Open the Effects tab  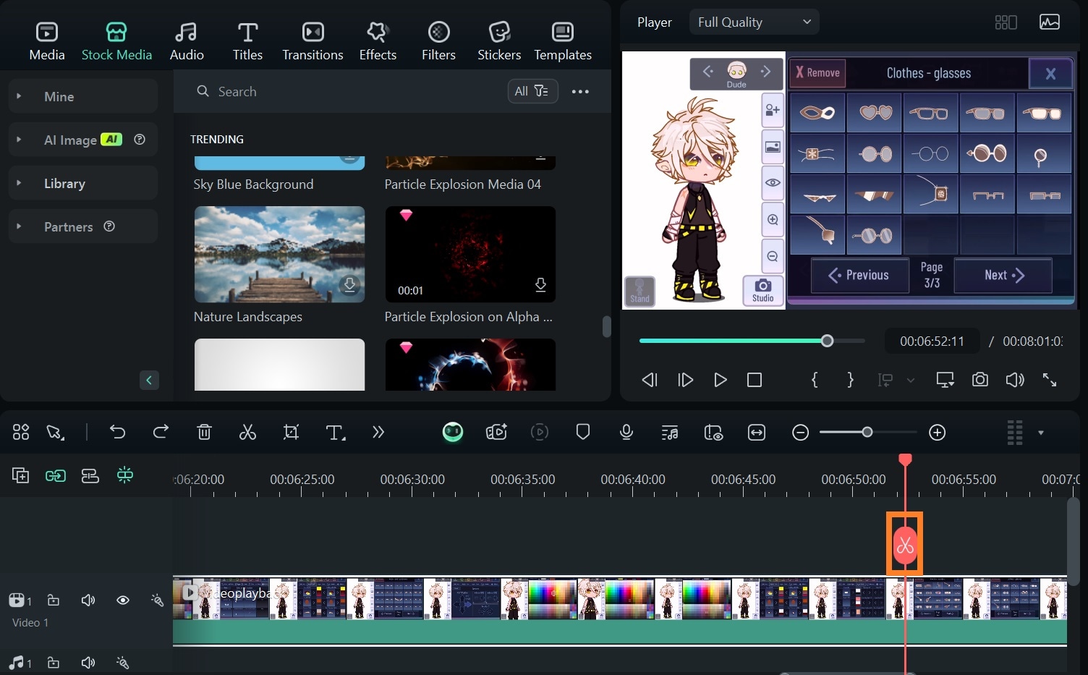[378, 41]
